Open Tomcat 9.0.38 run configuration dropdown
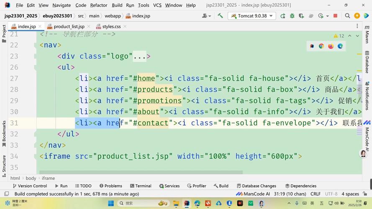Image resolution: width=372 pixels, height=209 pixels. click(x=251, y=16)
